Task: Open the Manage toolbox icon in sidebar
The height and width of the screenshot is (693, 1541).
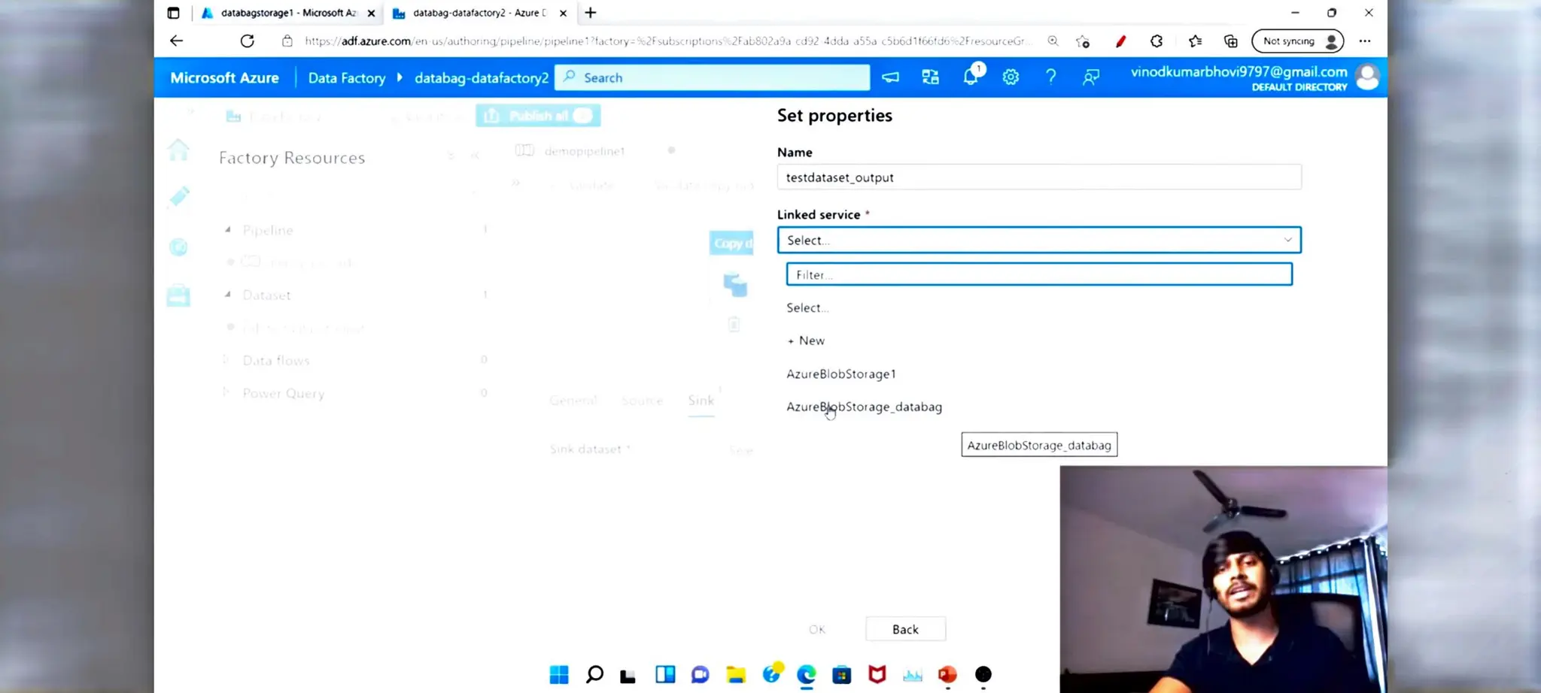Action: (x=178, y=295)
